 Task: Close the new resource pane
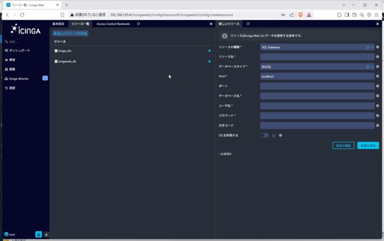pos(377,24)
